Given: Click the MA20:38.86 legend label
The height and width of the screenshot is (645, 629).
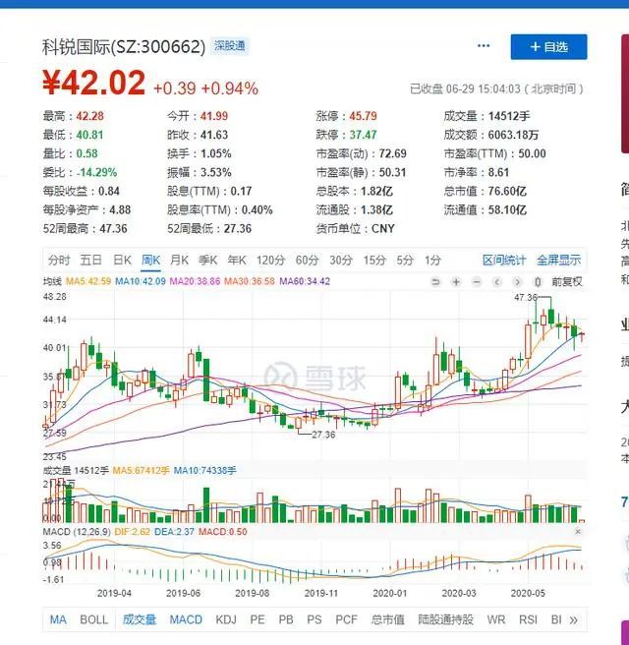Looking at the screenshot, I should tap(195, 282).
